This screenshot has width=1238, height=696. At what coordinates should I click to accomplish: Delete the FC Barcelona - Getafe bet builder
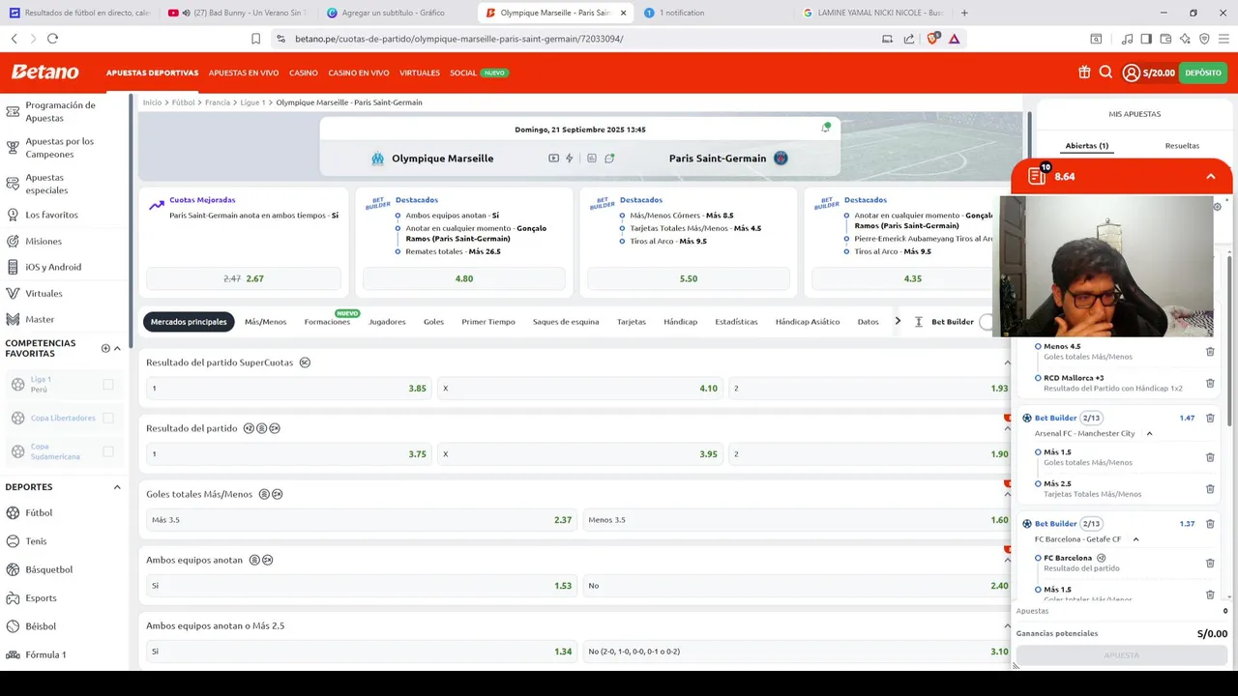(1210, 524)
